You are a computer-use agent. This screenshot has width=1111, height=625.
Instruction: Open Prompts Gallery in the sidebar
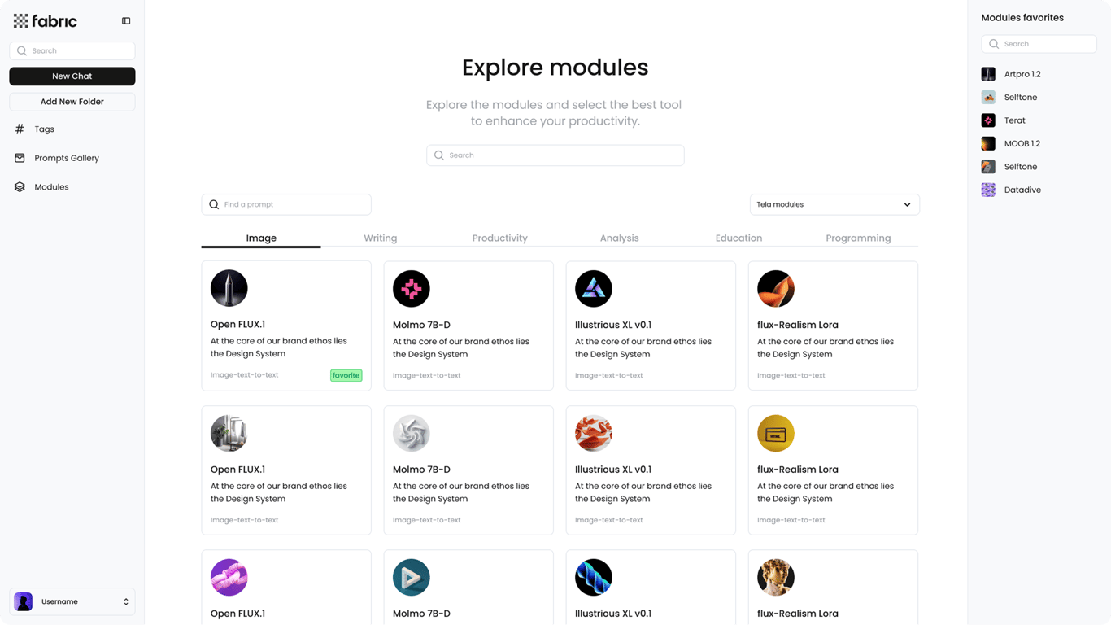67,158
